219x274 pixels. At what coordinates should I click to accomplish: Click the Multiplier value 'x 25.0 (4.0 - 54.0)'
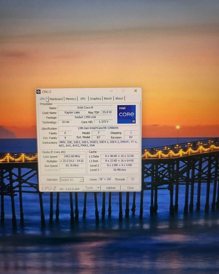72,161
